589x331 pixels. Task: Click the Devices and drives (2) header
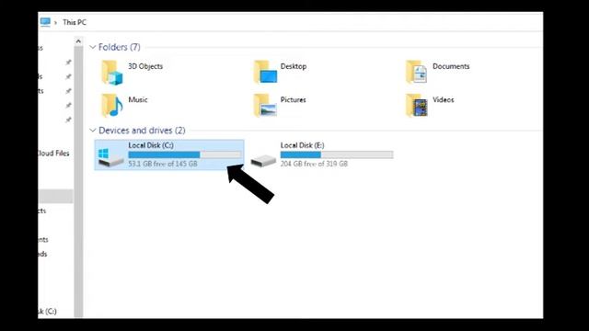[x=142, y=131]
